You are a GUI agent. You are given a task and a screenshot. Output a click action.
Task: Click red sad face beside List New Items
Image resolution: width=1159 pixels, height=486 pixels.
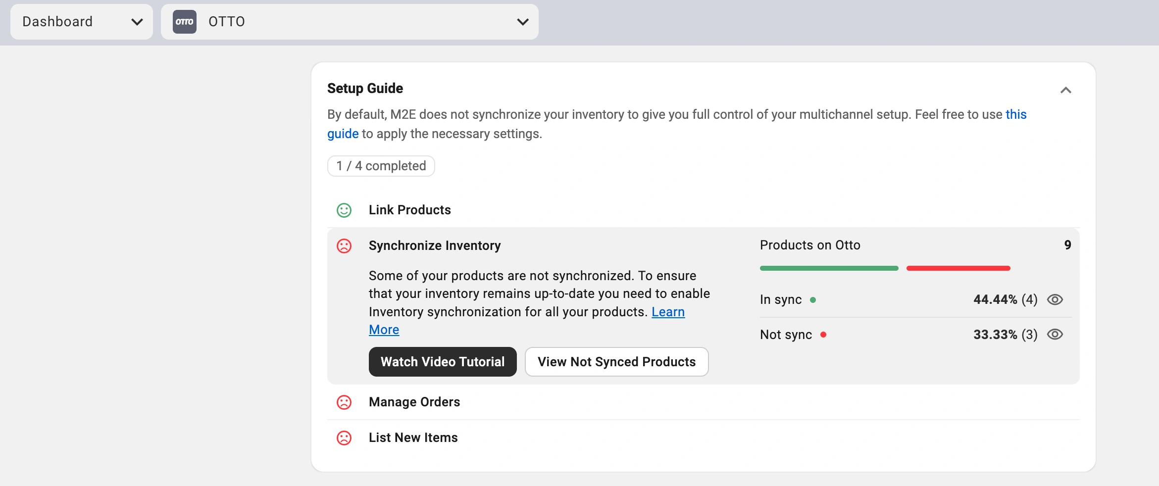coord(344,438)
